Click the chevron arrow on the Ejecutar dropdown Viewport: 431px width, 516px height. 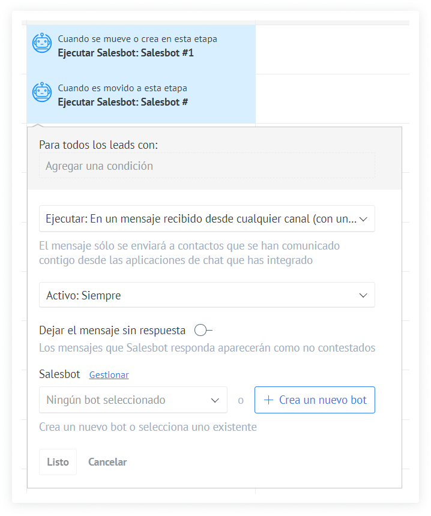point(363,219)
